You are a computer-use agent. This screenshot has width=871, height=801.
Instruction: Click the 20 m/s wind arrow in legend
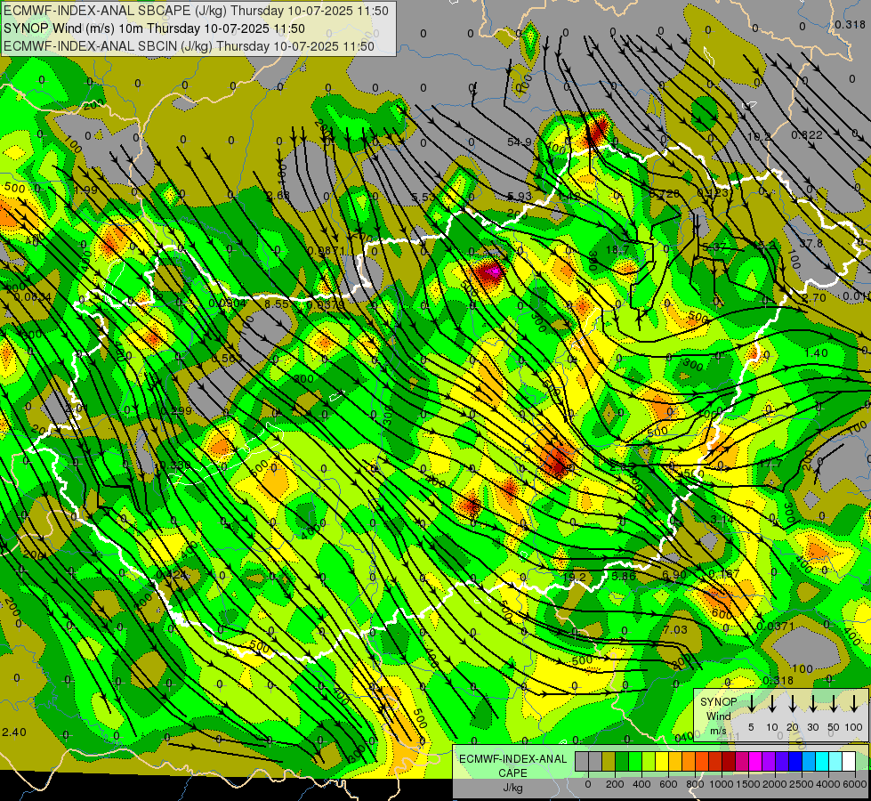(x=792, y=703)
